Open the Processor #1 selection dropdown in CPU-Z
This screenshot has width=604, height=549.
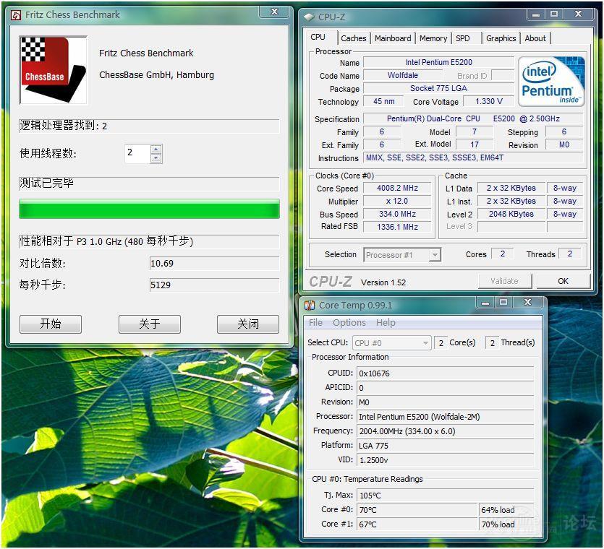435,255
